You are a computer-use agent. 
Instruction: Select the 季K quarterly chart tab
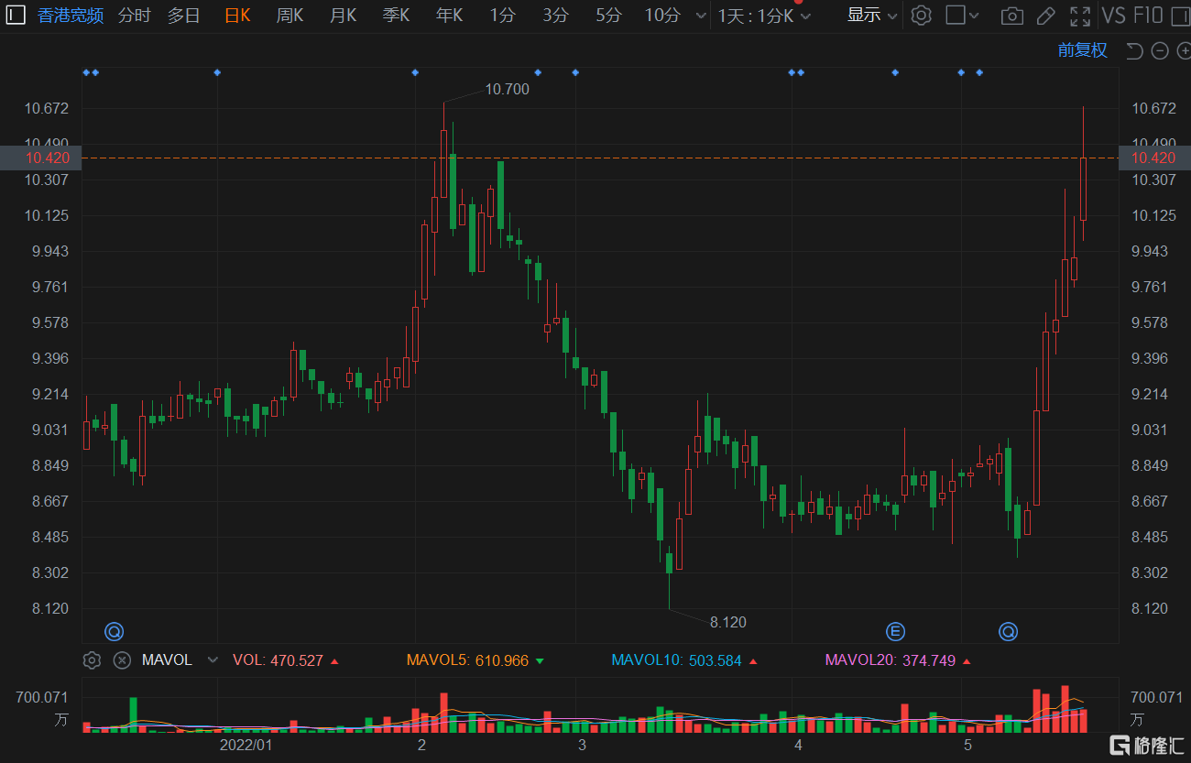pos(396,16)
